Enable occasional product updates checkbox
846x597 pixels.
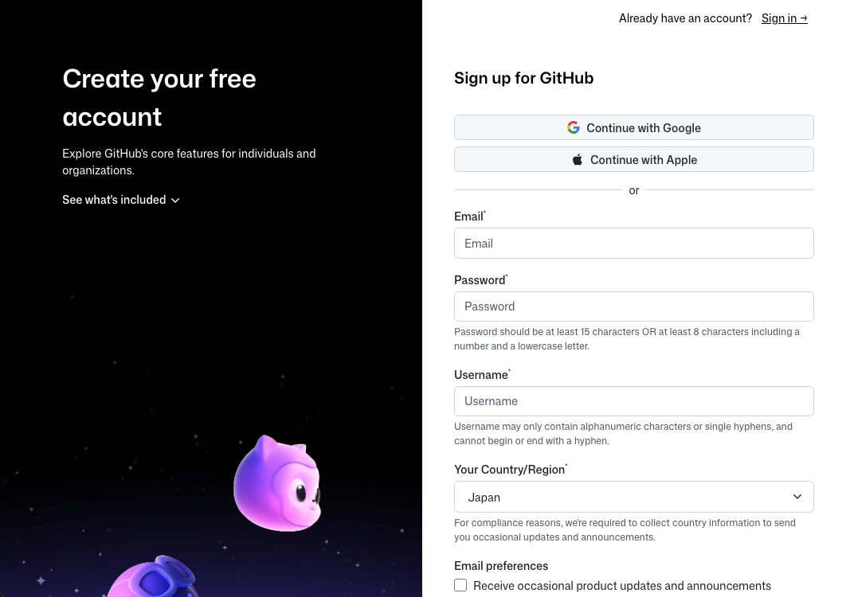[x=460, y=585]
